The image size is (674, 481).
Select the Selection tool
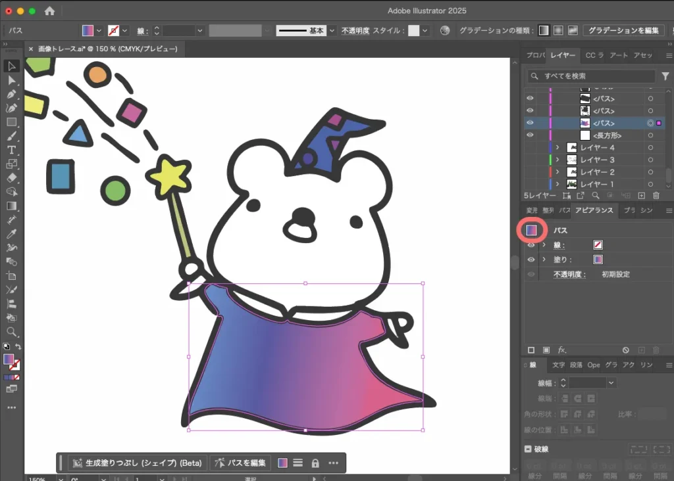coord(11,66)
